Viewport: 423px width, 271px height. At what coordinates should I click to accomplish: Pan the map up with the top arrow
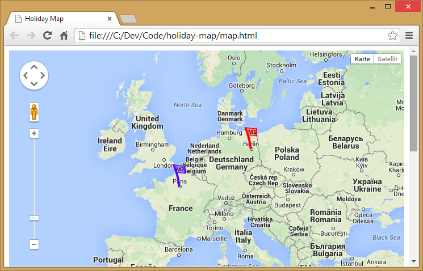point(34,67)
